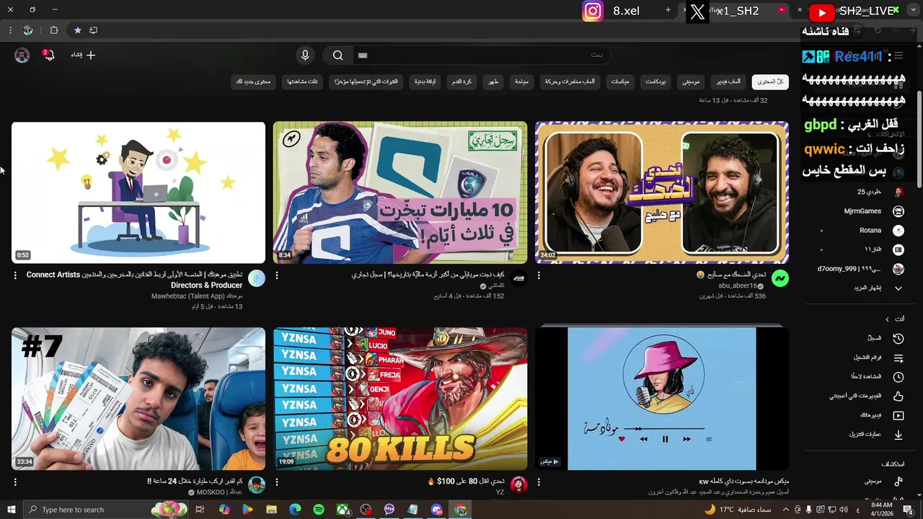Select the 'طهي' filter chip
Viewport: 923px width, 519px height.
point(493,82)
